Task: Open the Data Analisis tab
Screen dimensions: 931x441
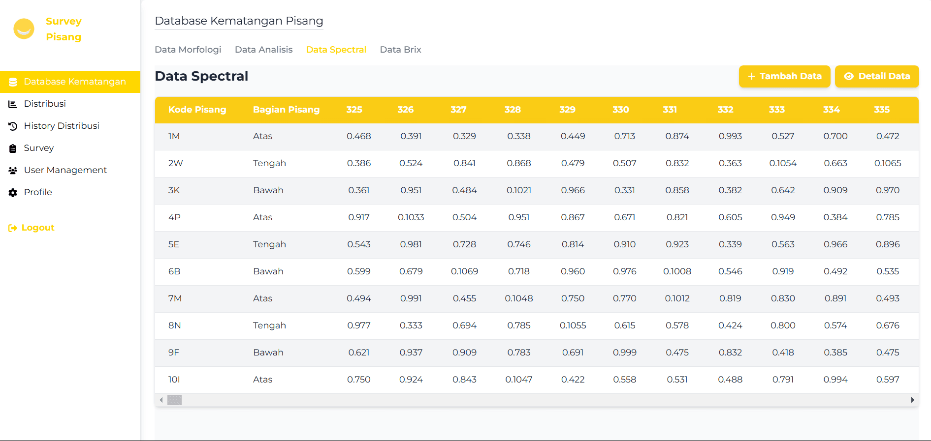Action: click(x=263, y=50)
